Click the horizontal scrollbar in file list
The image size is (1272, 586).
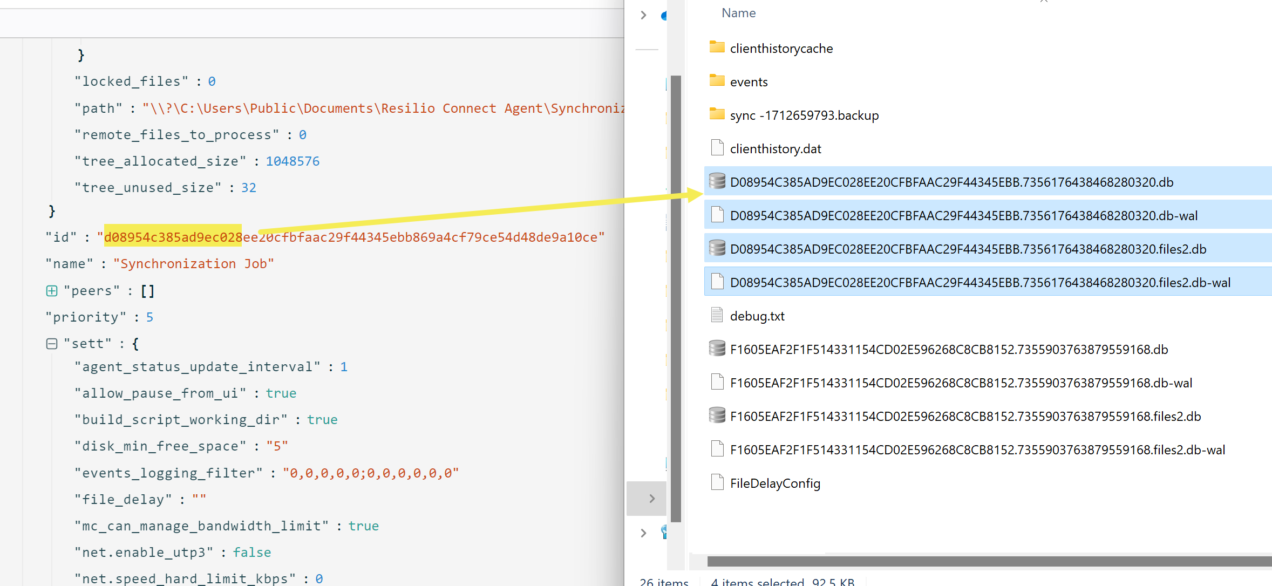[x=988, y=562]
